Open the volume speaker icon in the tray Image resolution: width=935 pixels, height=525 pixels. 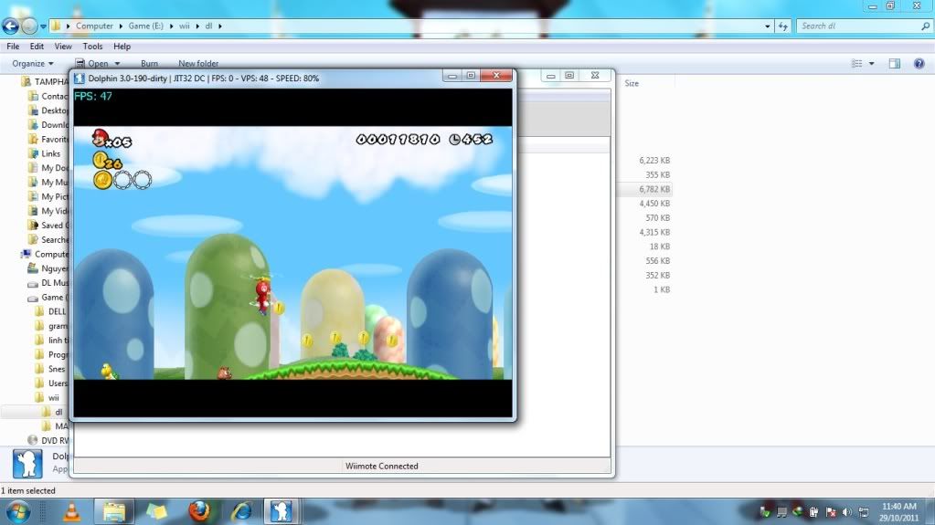[846, 512]
